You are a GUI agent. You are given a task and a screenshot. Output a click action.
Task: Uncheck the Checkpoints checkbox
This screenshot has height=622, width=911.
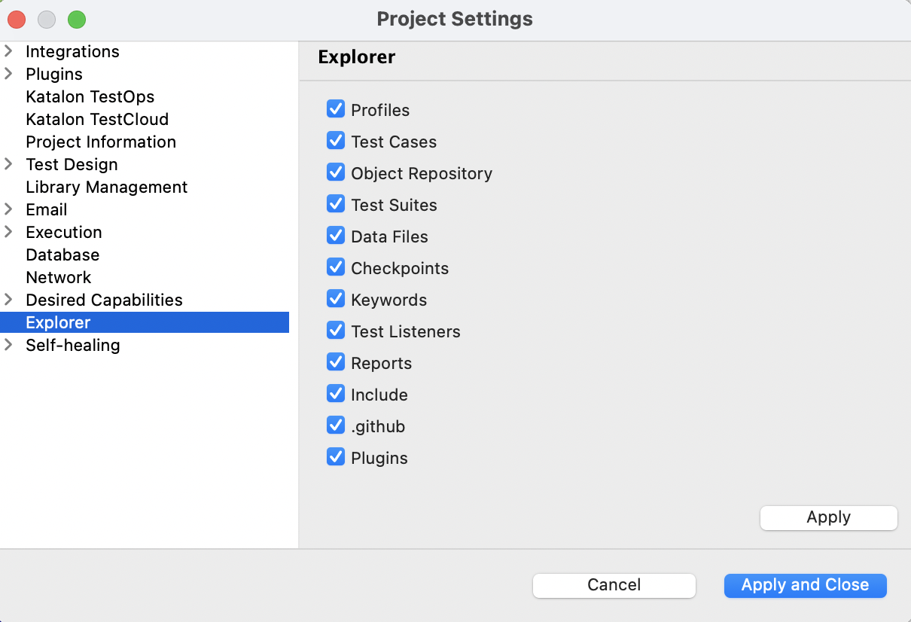click(336, 268)
